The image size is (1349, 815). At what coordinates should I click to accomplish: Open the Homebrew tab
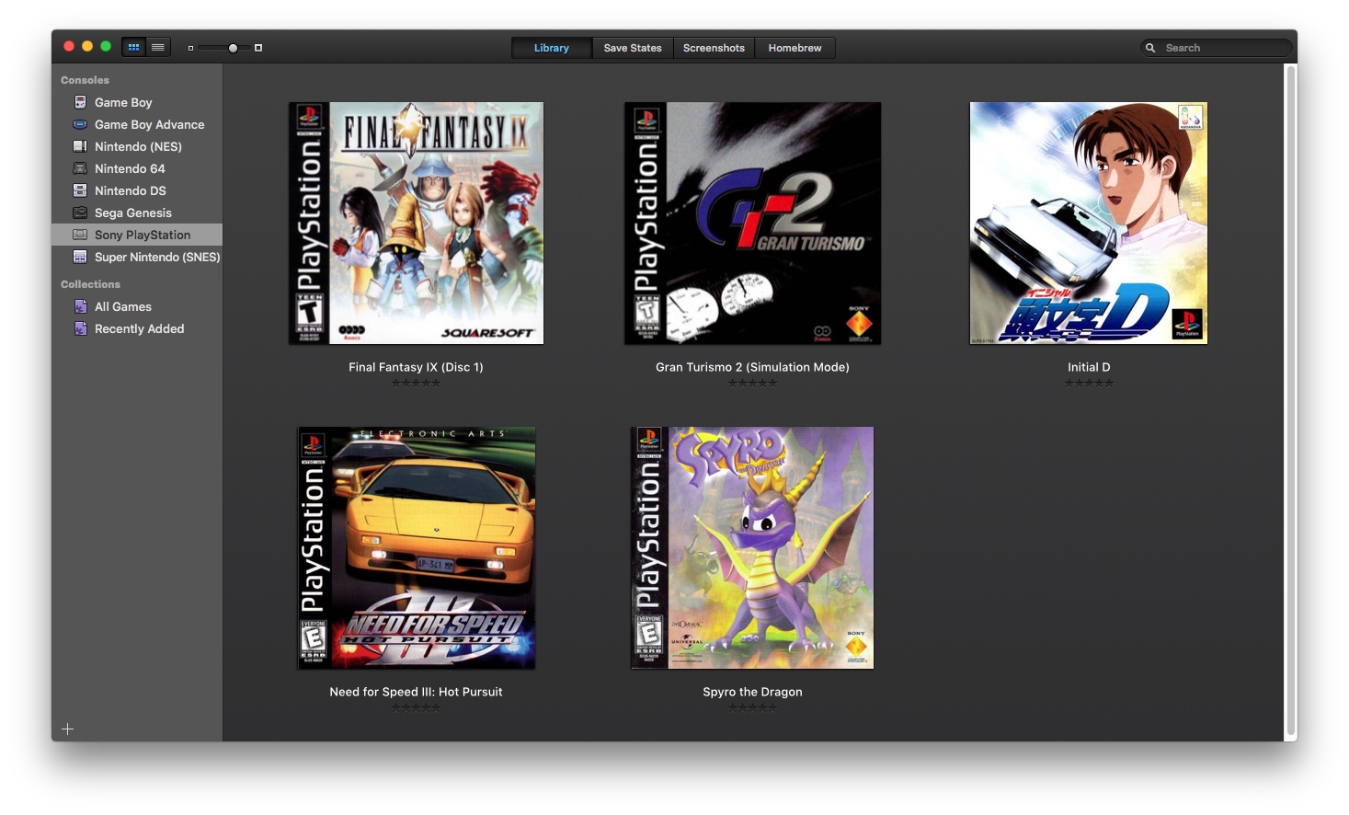[795, 48]
